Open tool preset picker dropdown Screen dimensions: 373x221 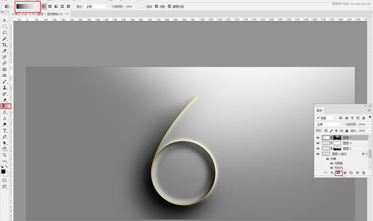pyautogui.click(x=12, y=7)
